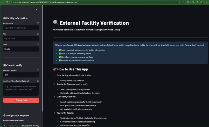
Task: Click 'Search public web sources for facility information'
Action: [81, 102]
